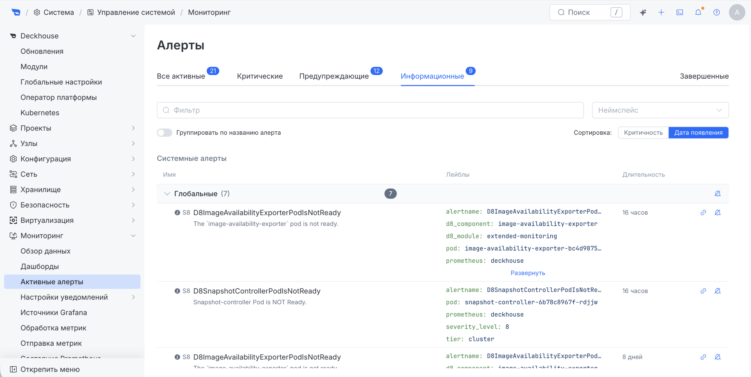The width and height of the screenshot is (751, 377).
Task: Open Управление системой breadcrumb link
Action: click(131, 12)
